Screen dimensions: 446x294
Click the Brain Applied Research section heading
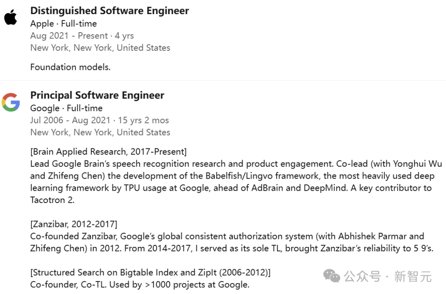tap(108, 151)
